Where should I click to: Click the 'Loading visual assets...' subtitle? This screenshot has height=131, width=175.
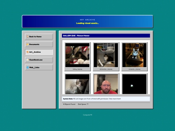(87, 23)
